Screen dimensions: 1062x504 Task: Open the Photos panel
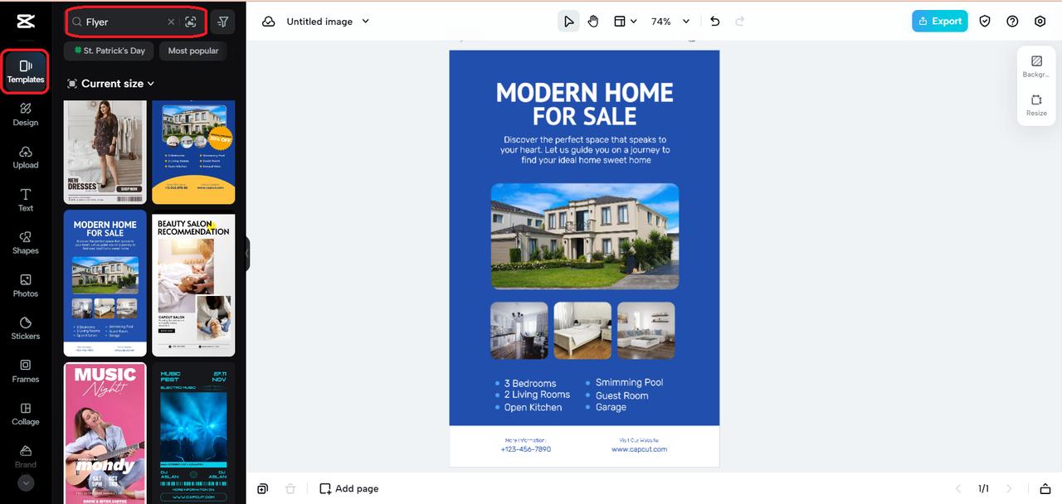pyautogui.click(x=26, y=286)
